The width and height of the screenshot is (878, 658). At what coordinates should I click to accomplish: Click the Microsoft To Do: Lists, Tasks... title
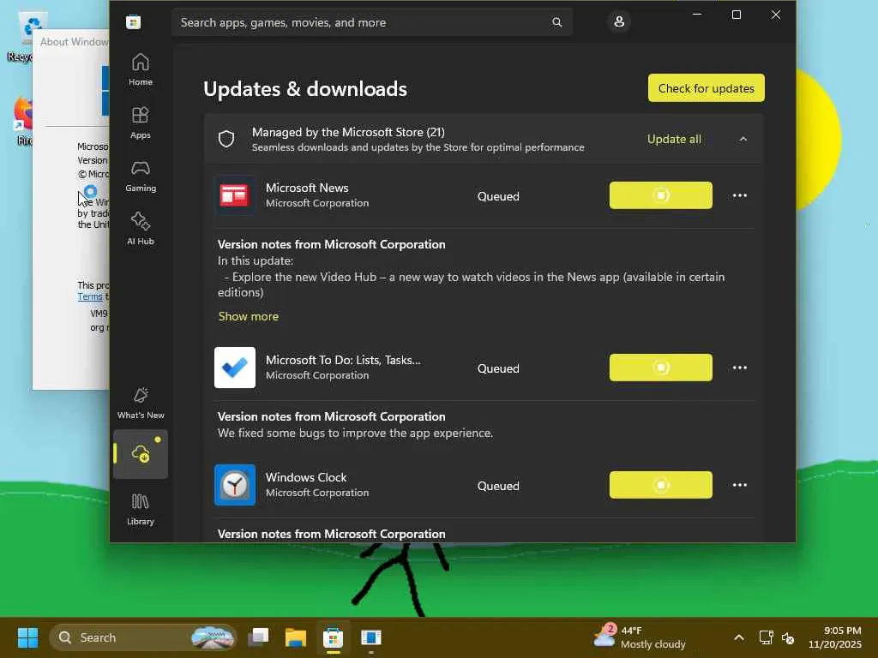coord(343,361)
